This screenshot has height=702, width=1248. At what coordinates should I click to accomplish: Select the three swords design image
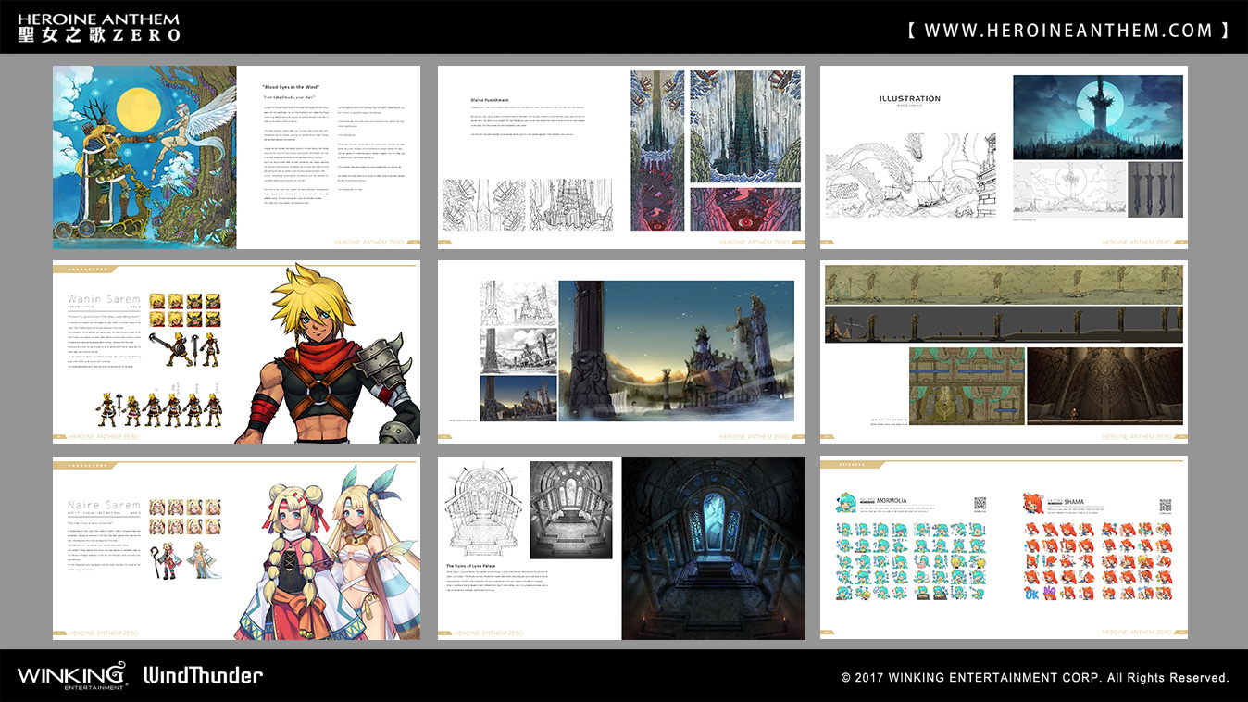click(x=1155, y=189)
